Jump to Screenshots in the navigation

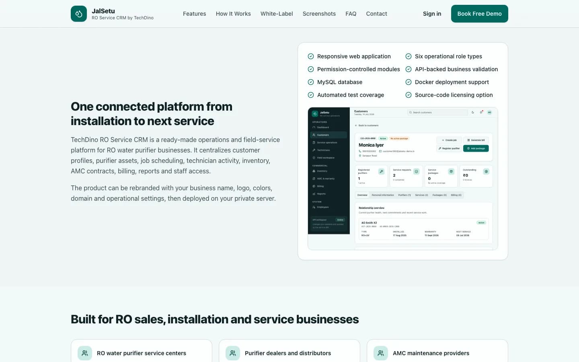pos(319,14)
